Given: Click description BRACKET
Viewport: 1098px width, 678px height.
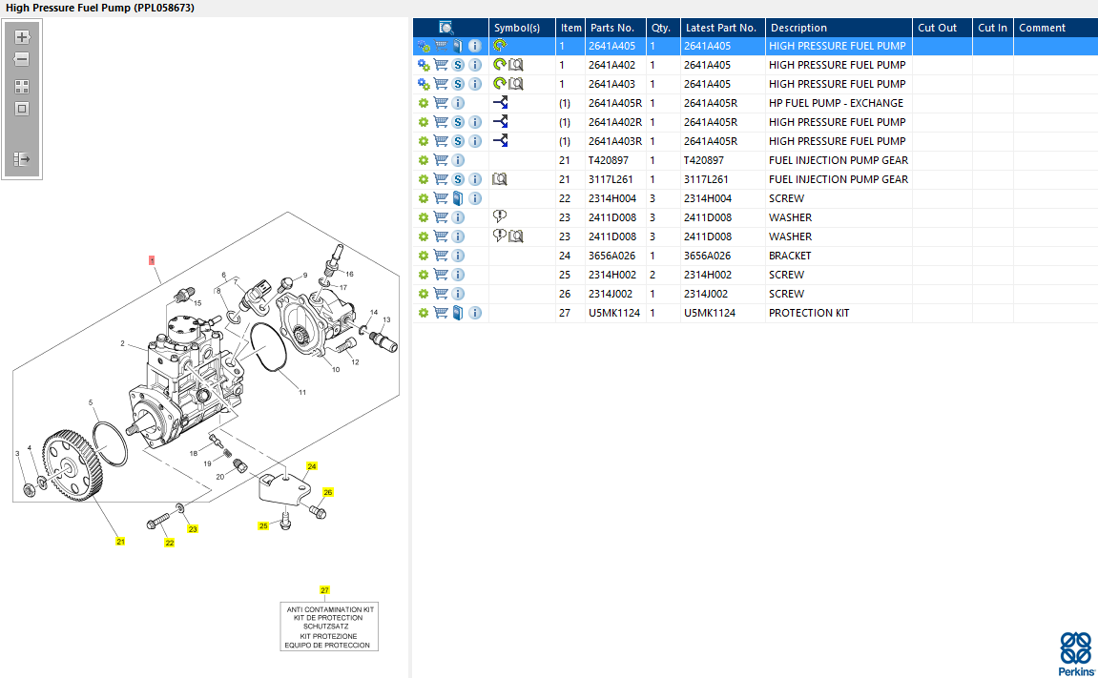Looking at the screenshot, I should pyautogui.click(x=790, y=256).
